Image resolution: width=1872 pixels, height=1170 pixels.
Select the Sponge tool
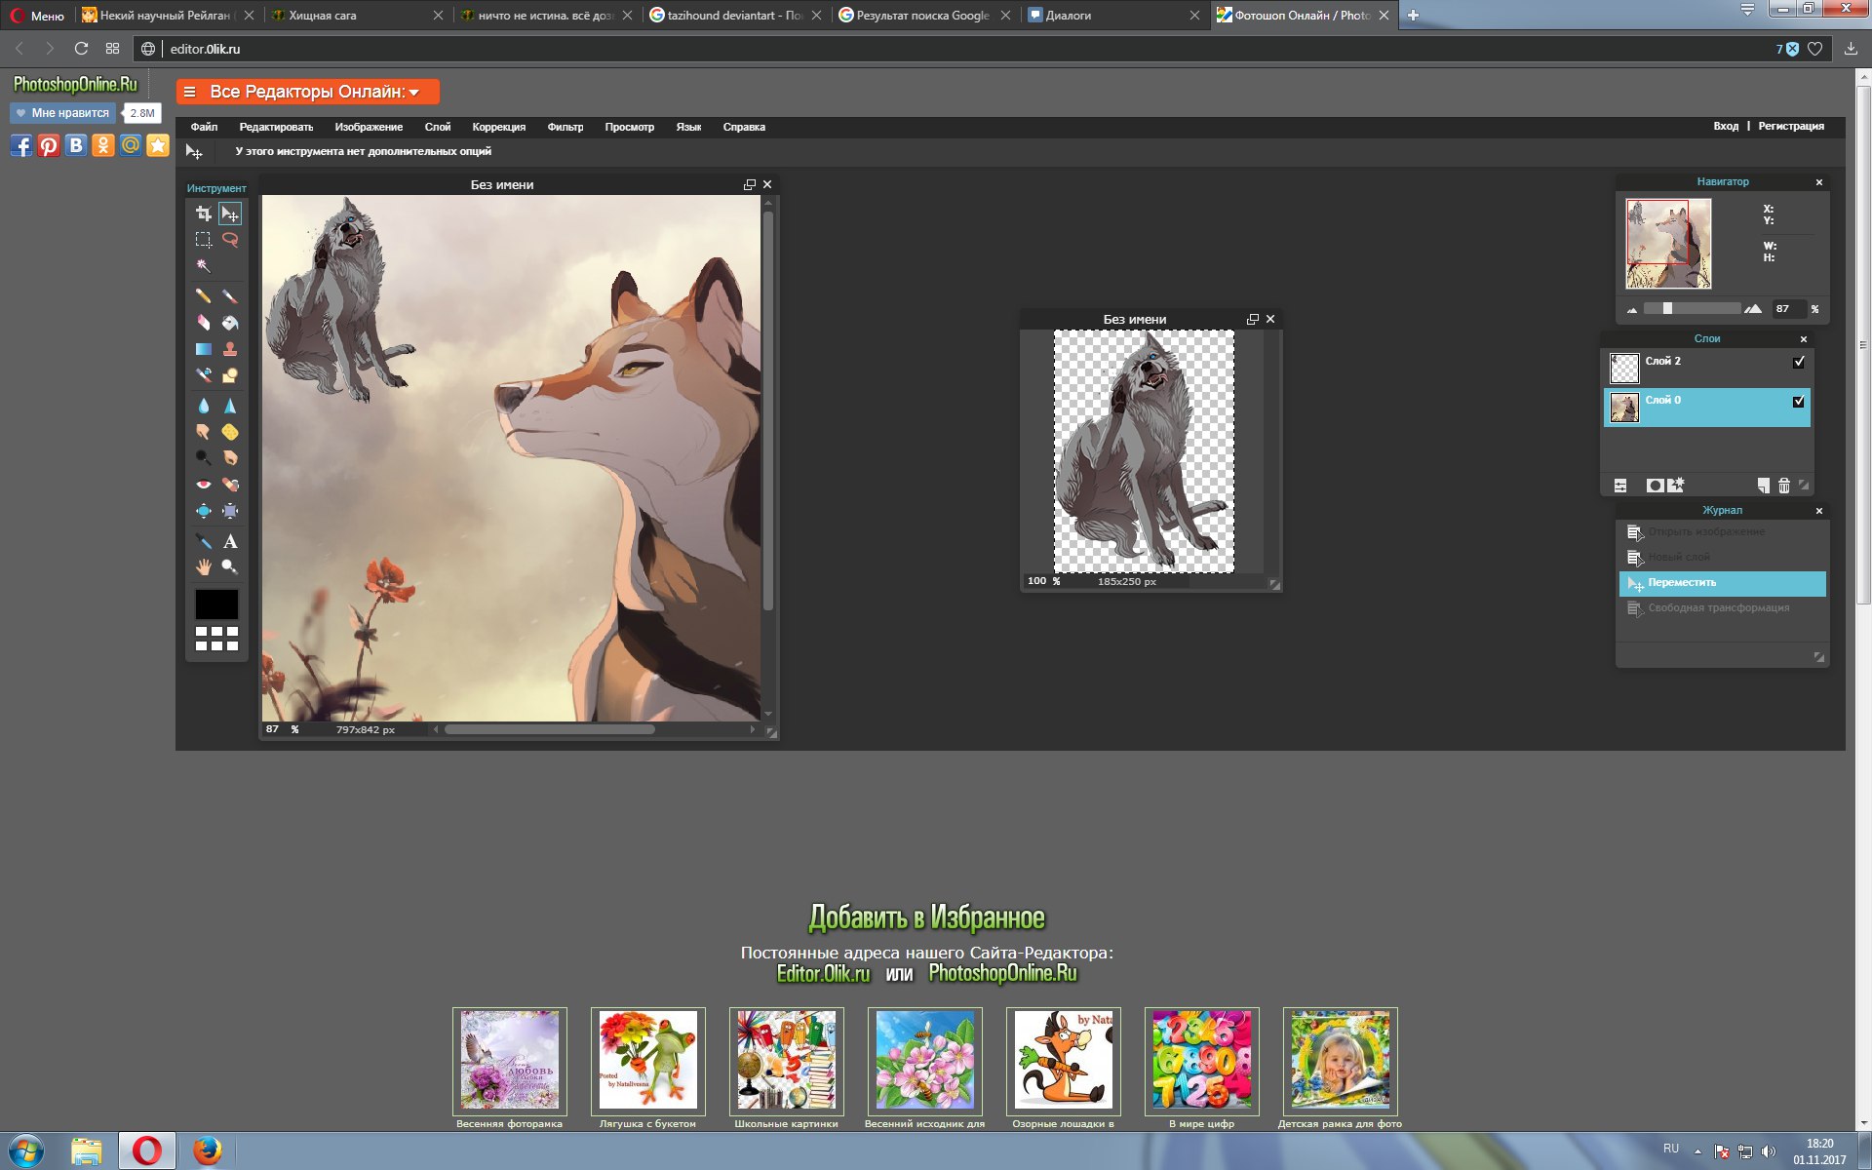pos(230,431)
